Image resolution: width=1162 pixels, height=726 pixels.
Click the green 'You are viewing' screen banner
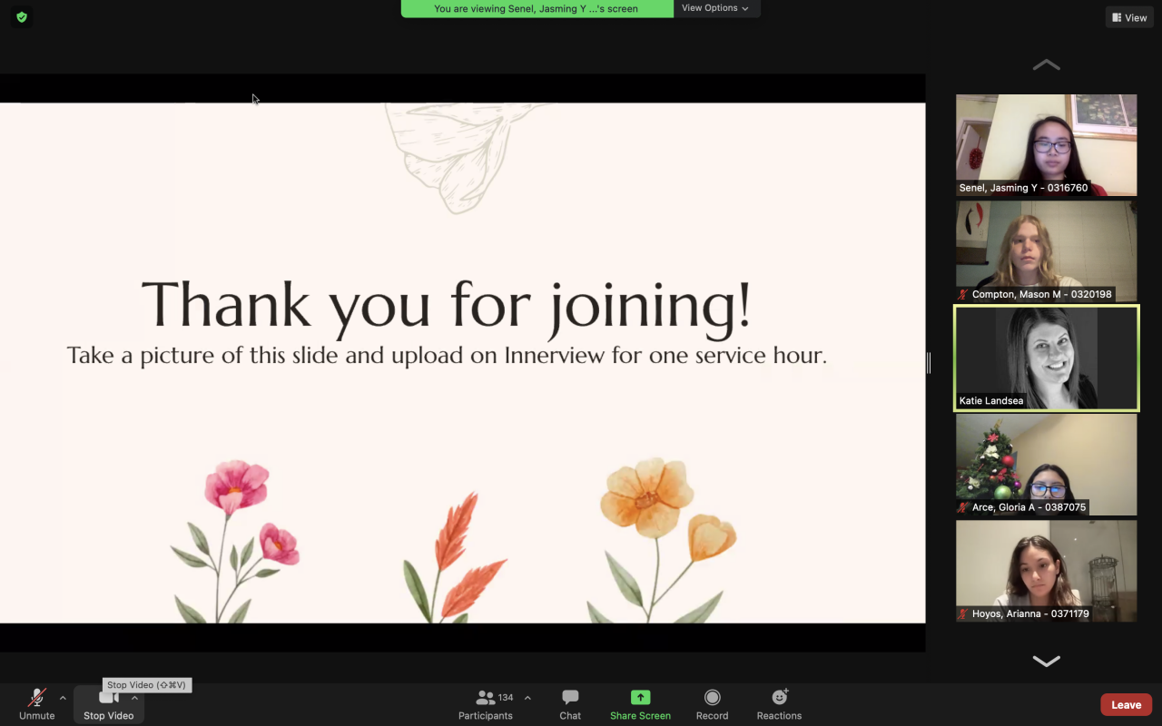pos(537,8)
